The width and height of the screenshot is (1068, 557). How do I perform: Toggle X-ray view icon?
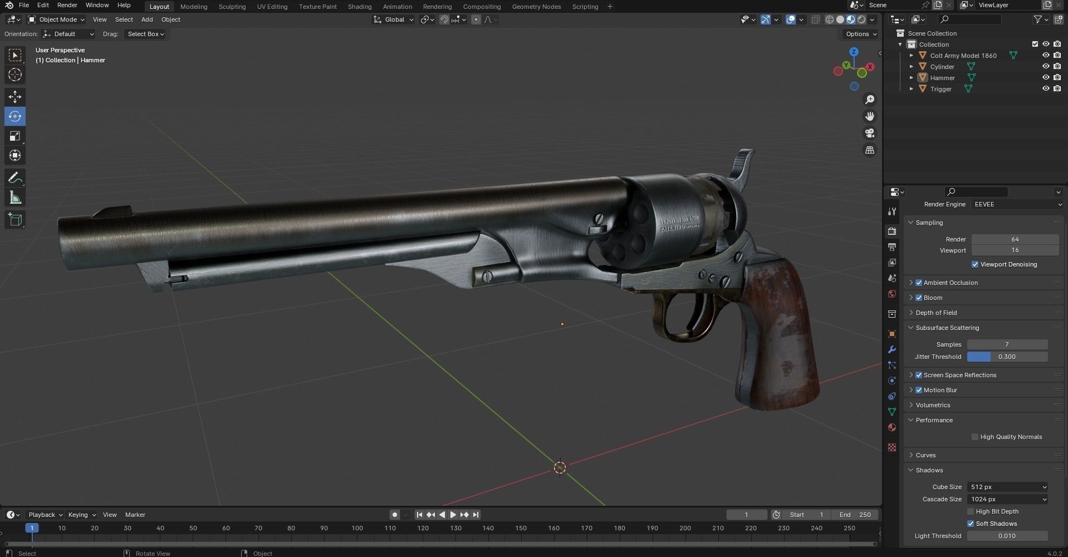coord(815,19)
